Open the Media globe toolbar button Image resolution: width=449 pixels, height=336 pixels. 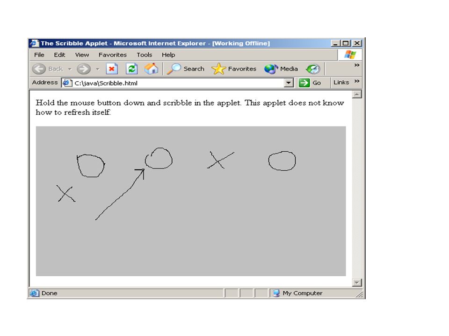(281, 69)
